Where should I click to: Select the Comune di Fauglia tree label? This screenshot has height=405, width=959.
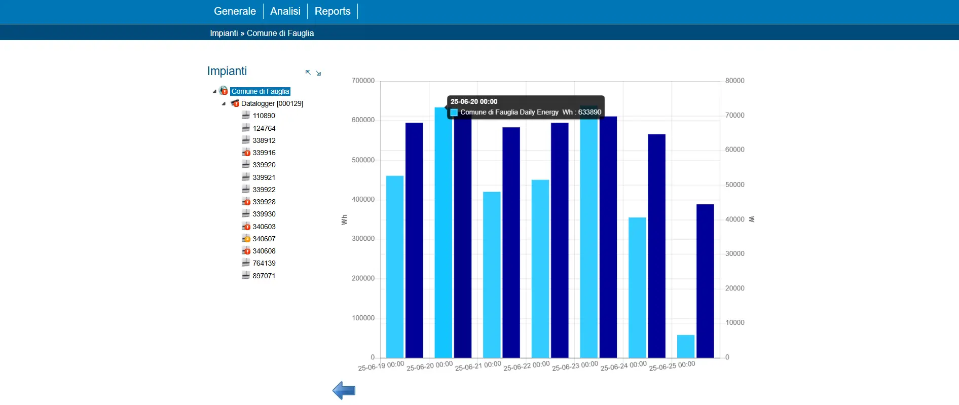tap(261, 91)
